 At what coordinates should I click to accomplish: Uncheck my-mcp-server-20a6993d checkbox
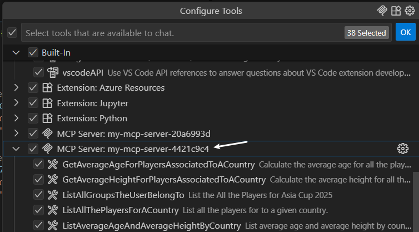pyautogui.click(x=33, y=134)
